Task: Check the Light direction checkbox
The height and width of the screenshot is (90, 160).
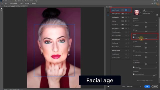Action: pyautogui.click(x=134, y=55)
